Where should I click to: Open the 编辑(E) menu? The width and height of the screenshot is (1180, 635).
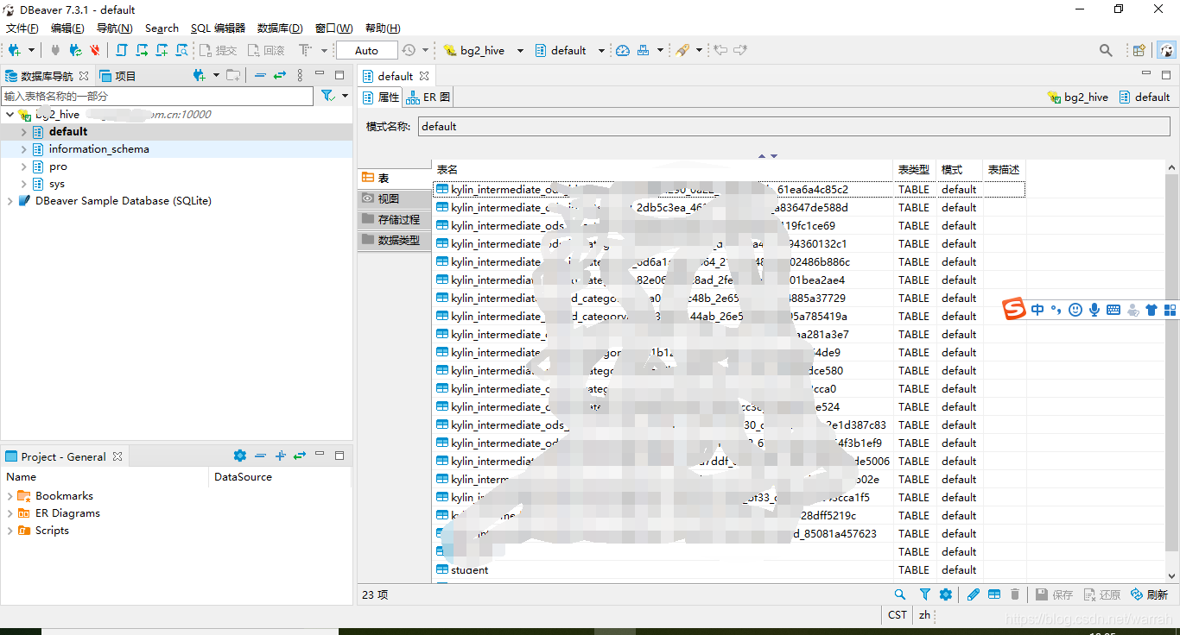coord(67,28)
